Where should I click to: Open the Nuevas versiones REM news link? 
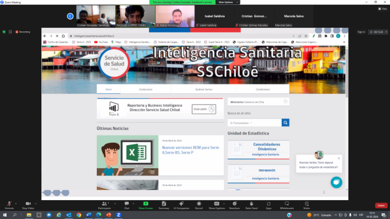pos(190,150)
